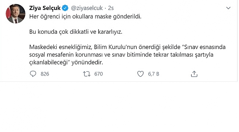The height and width of the screenshot is (132, 239).
Task: Open Ziya Selçuk's profile picture
Action: point(15,14)
